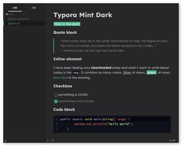
Task: Click the bold word 'clearheaded'
Action: coord(101,67)
